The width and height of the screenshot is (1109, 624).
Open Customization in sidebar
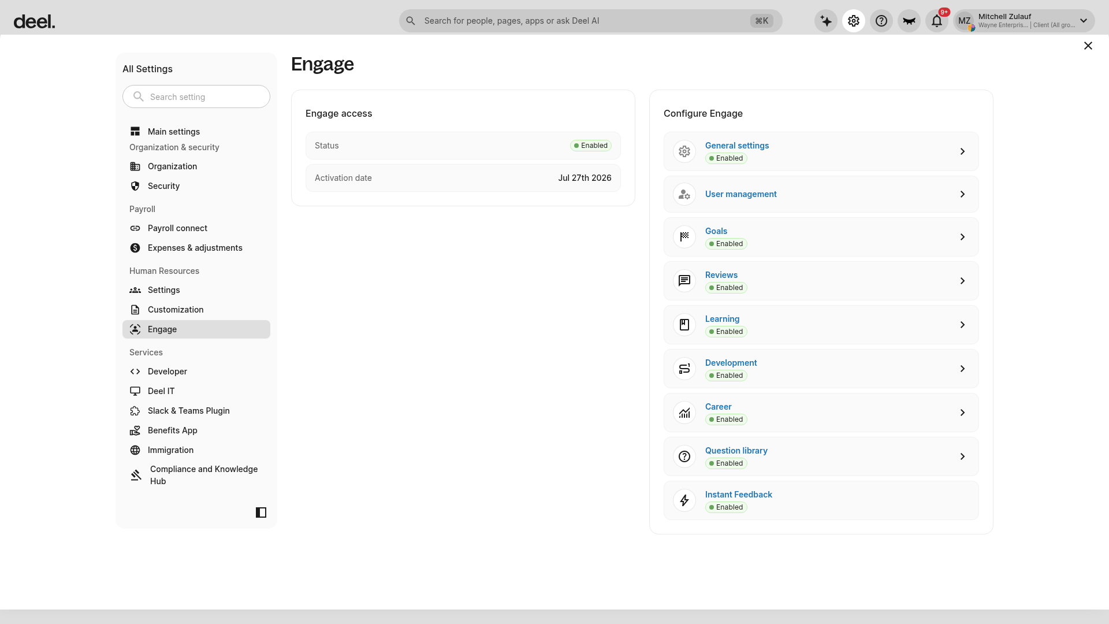pyautogui.click(x=196, y=310)
